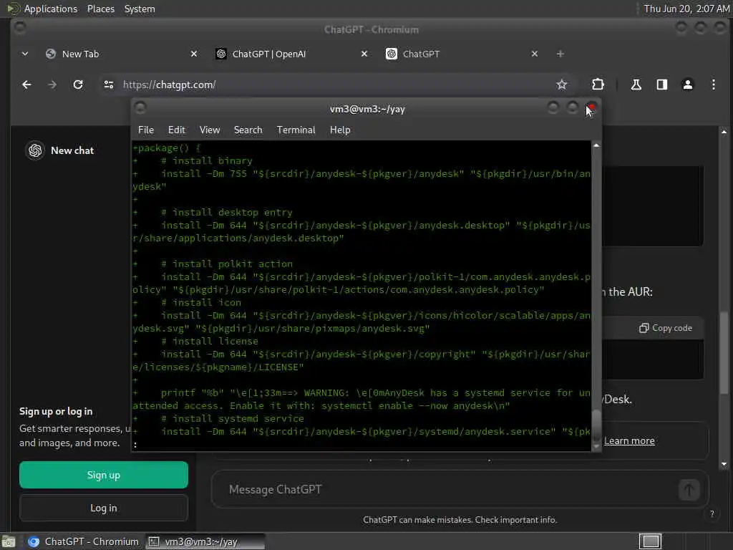The height and width of the screenshot is (550, 733).
Task: Open Chromium profile avatar icon
Action: pyautogui.click(x=688, y=85)
